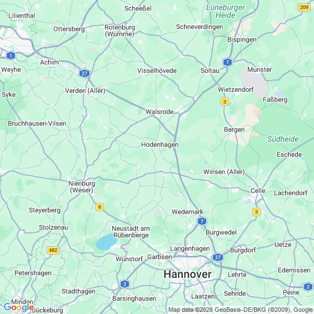Click the Lüneburger Heide region label

tap(226, 11)
